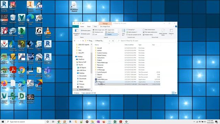
Task: Open the Recycle Bin desktop icon
Action: pyautogui.click(x=13, y=18)
